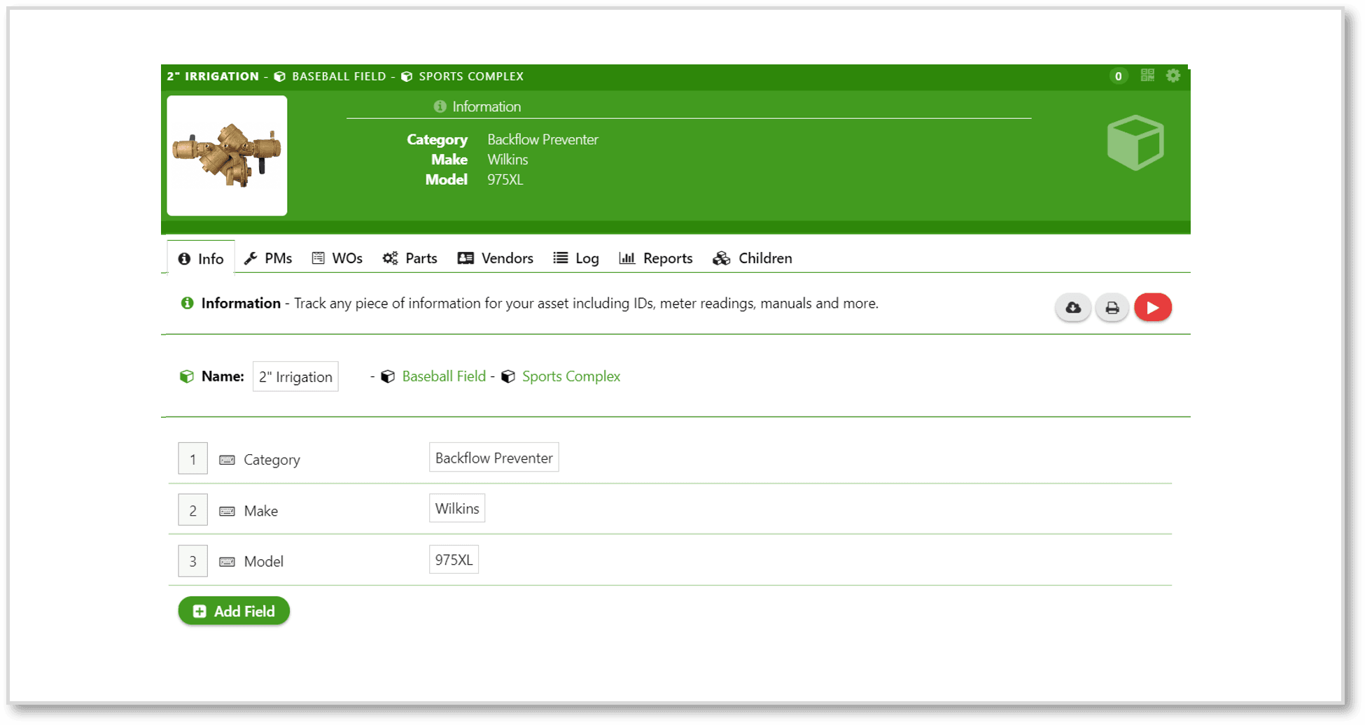This screenshot has height=725, width=1365.
Task: Click the Name input containing 2" Irrigation
Action: pyautogui.click(x=295, y=376)
